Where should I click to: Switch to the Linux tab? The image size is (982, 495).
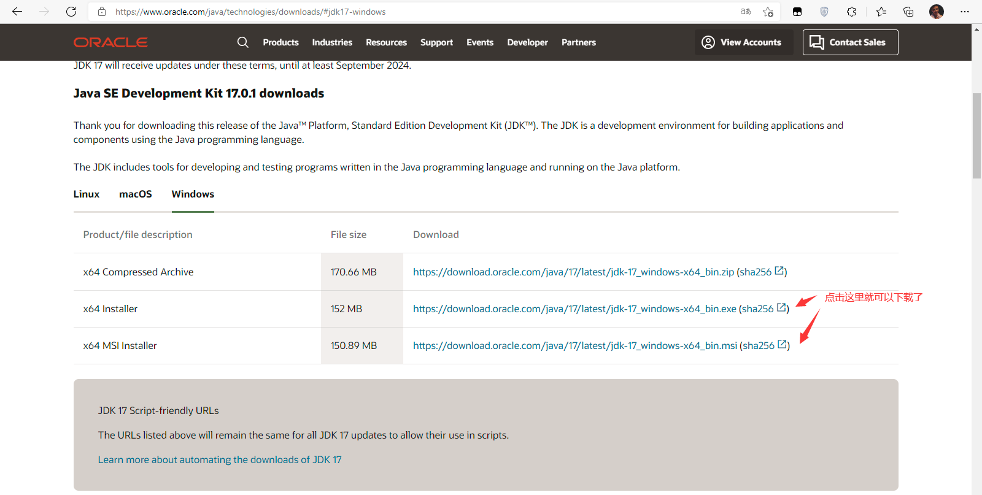click(x=87, y=194)
